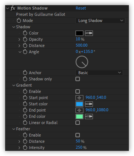Image resolution: width=134 pixels, height=156 pixels.
Task: Tick the Gradient Enable checkbox
Action: pyautogui.click(x=78, y=91)
